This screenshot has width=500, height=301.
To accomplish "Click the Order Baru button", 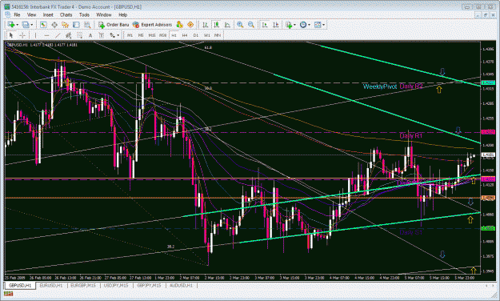I will (114, 25).
